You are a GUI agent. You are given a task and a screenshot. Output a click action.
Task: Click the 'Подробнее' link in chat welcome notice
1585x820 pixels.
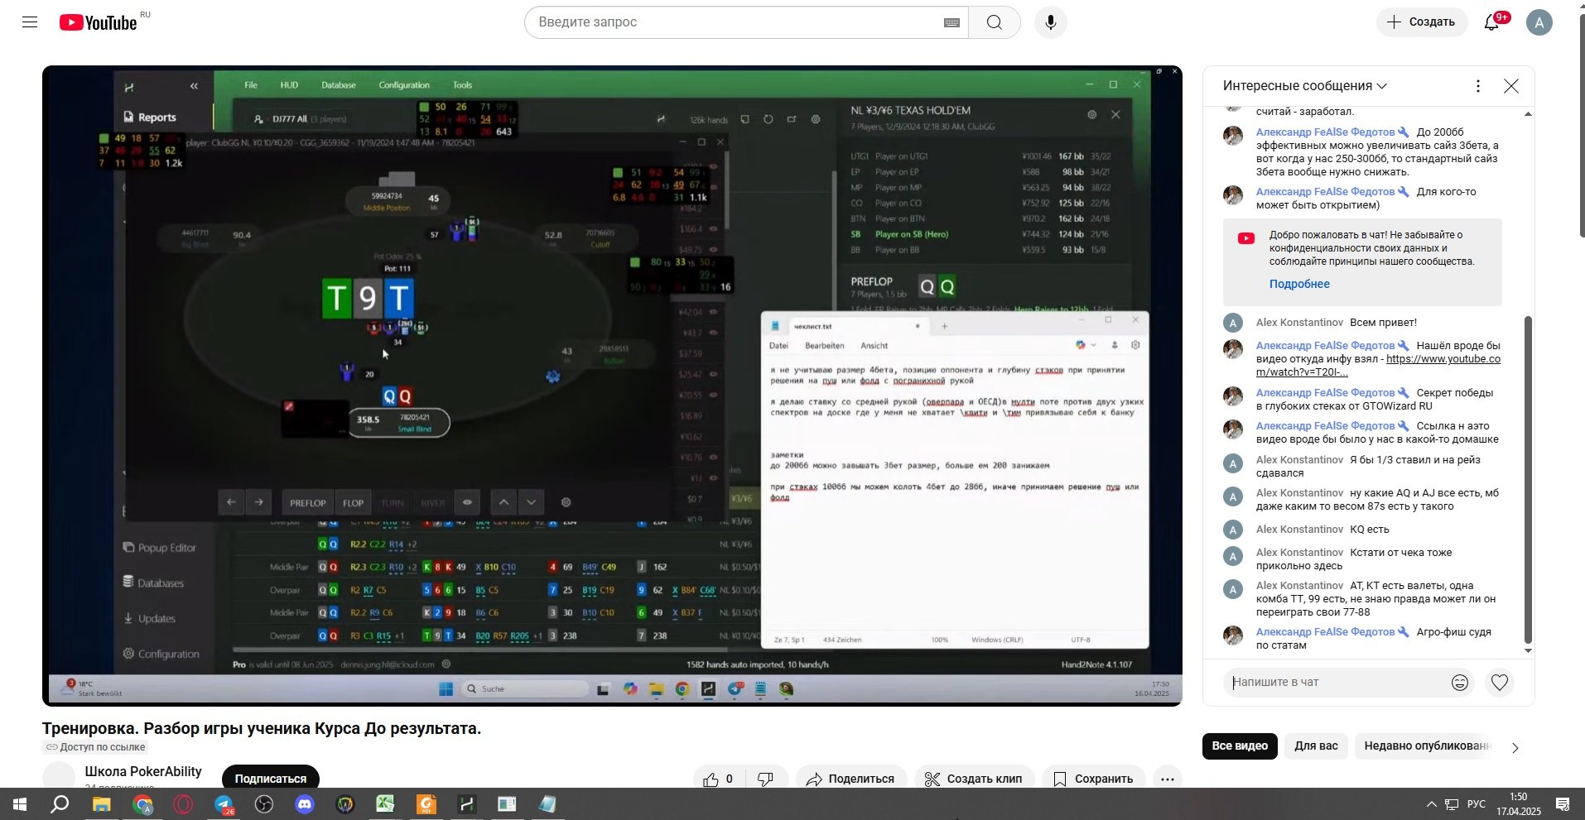point(1299,284)
